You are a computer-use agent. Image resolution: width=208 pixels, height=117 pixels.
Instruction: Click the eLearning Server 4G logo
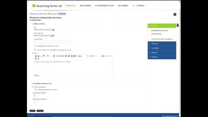click(x=47, y=6)
